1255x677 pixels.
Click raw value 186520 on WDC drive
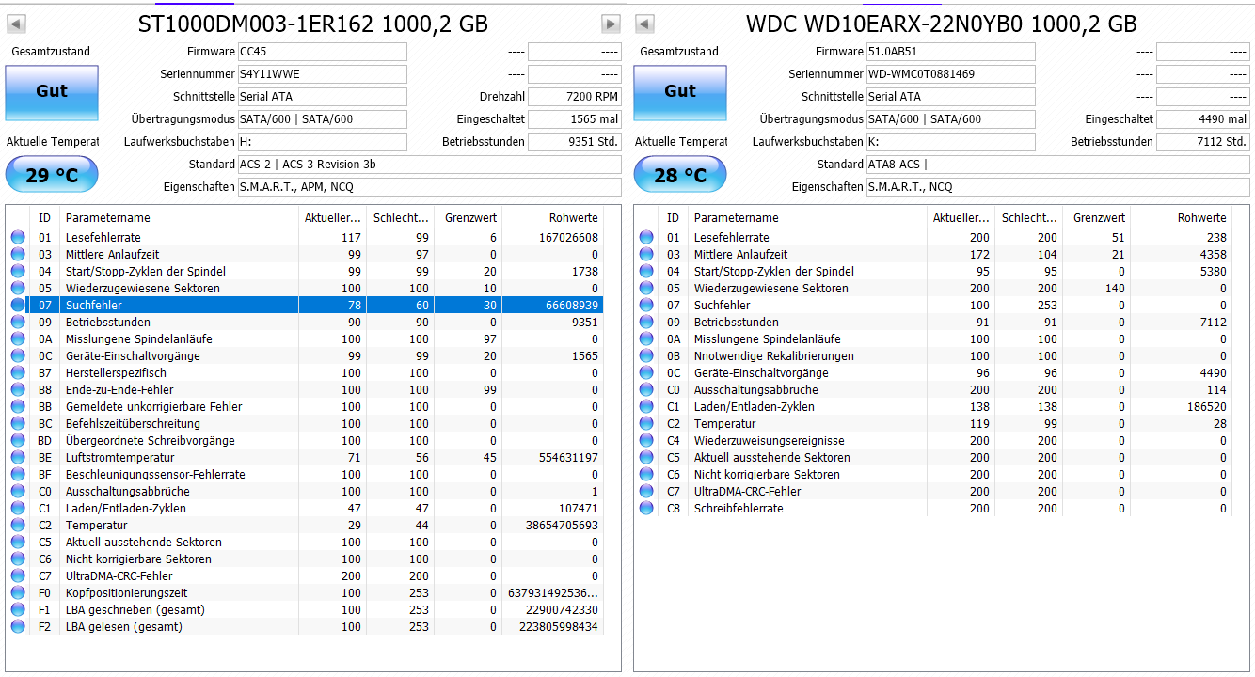coord(1207,407)
